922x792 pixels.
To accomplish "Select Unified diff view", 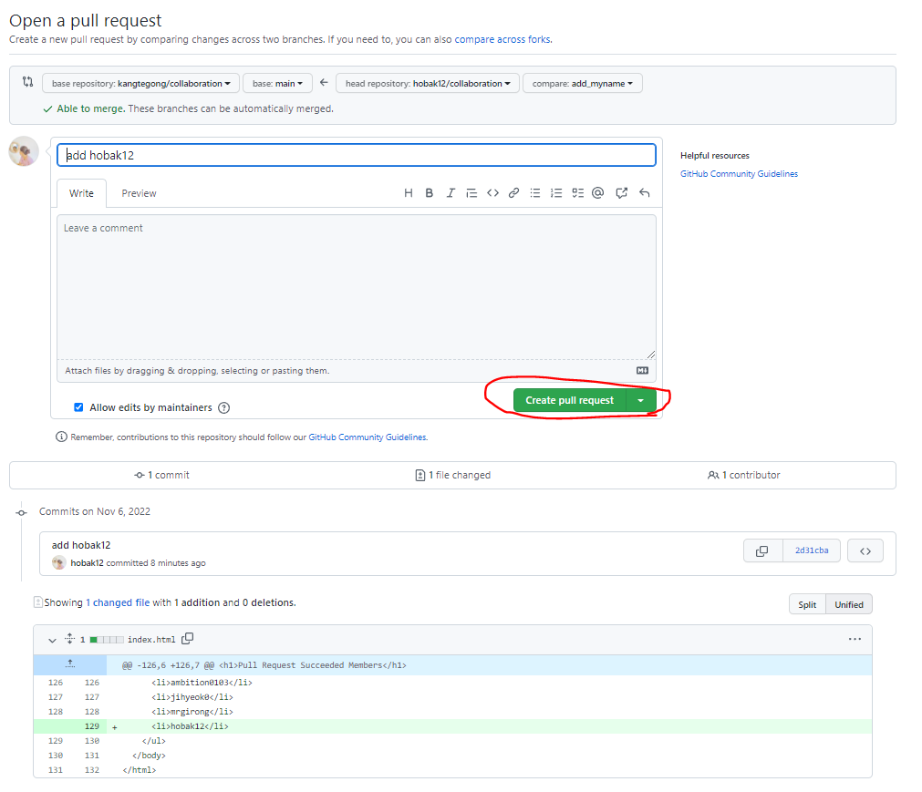I will pyautogui.click(x=848, y=604).
